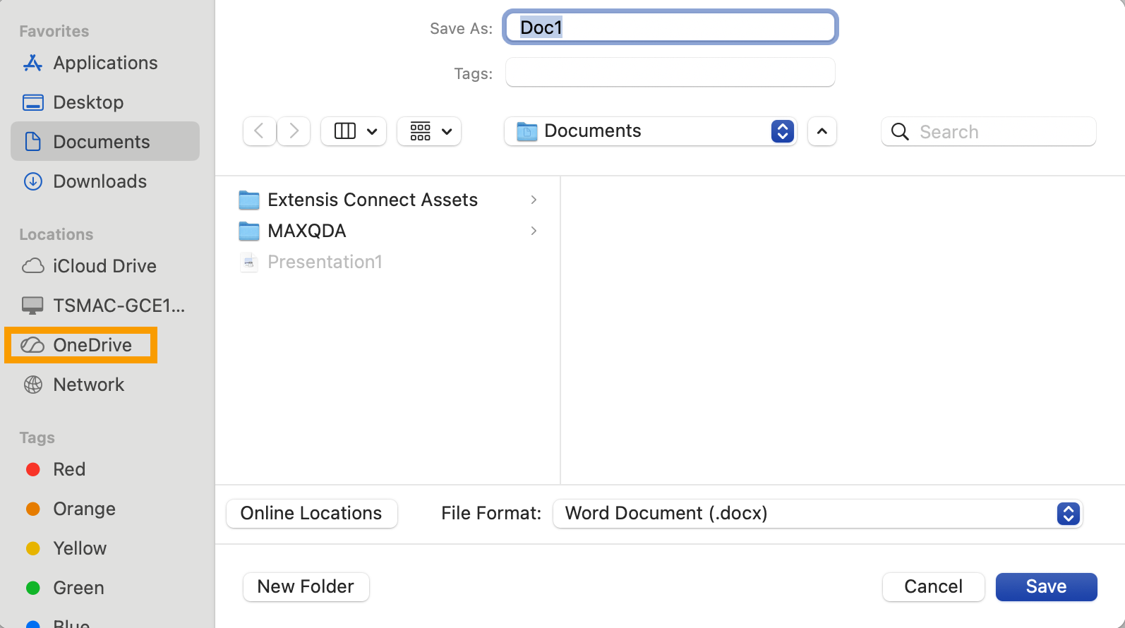Open the group-by grid options menu

429,131
